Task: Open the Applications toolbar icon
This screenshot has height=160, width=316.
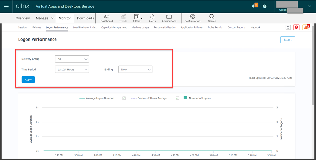Action: [169, 18]
